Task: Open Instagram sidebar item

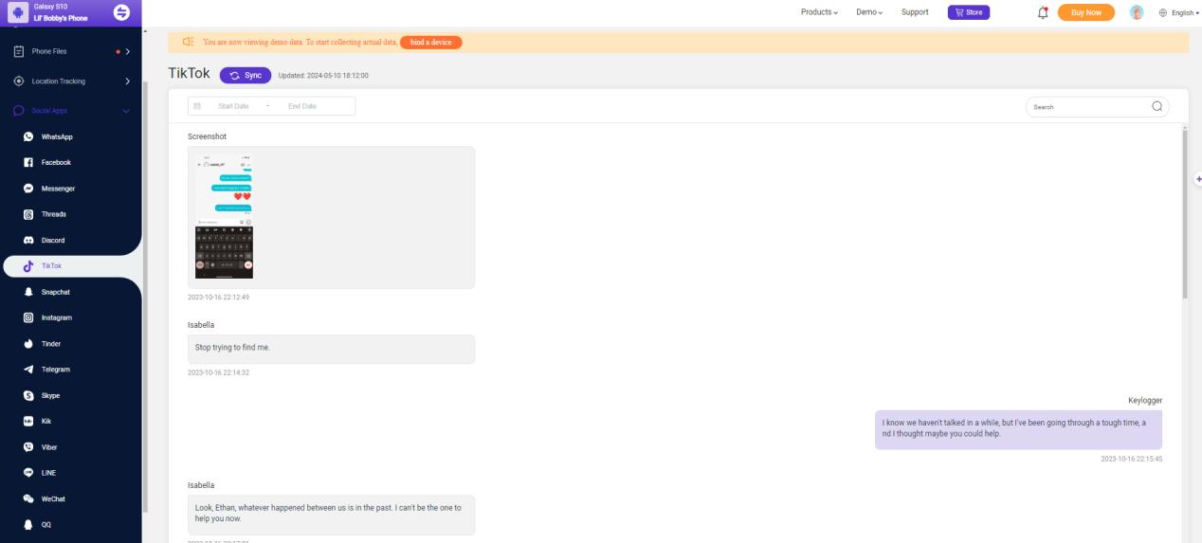Action: pyautogui.click(x=56, y=317)
